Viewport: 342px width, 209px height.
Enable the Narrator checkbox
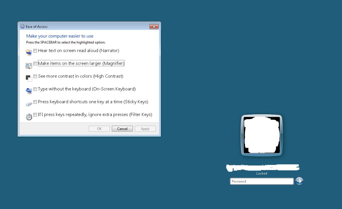[35, 51]
